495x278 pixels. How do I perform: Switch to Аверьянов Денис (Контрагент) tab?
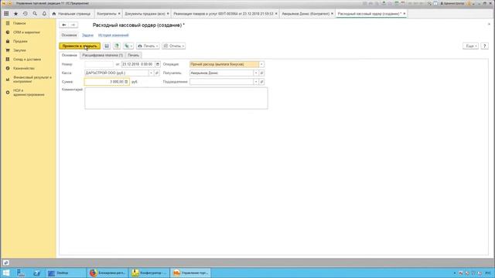306,14
